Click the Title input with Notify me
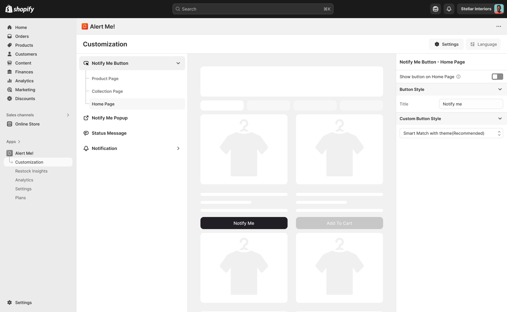The height and width of the screenshot is (312, 507). [471, 104]
